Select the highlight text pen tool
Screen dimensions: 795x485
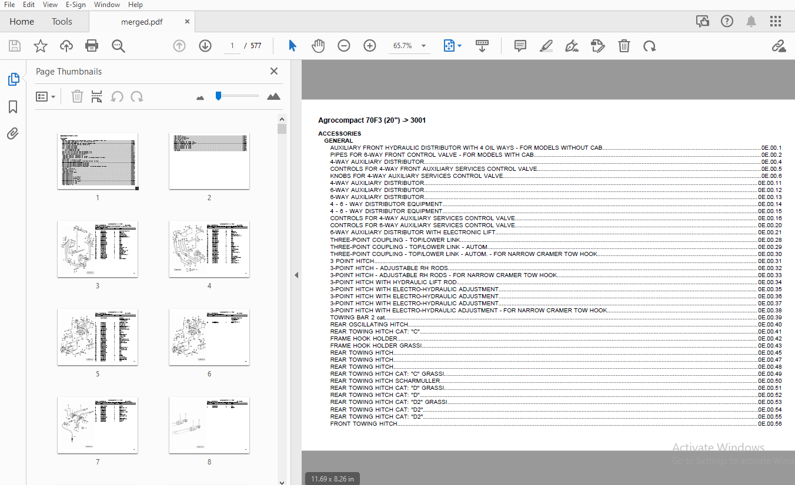[x=546, y=46]
